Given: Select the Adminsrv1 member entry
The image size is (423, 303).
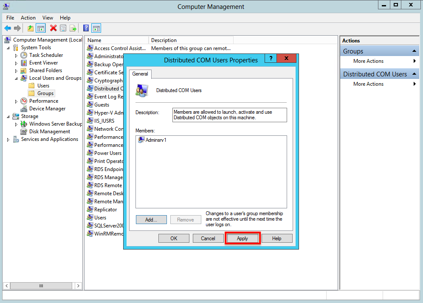Looking at the screenshot, I should 152,140.
